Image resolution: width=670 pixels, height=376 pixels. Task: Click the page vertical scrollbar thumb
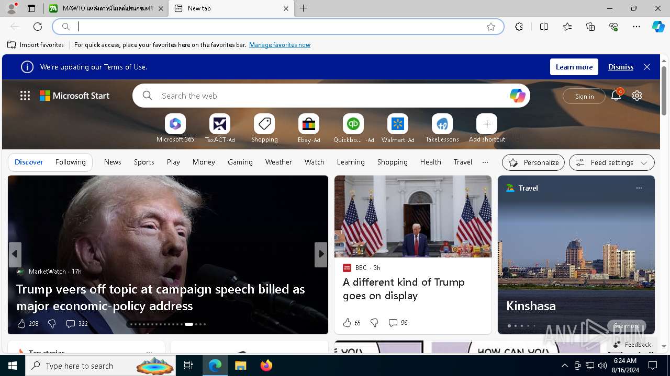pyautogui.click(x=664, y=91)
